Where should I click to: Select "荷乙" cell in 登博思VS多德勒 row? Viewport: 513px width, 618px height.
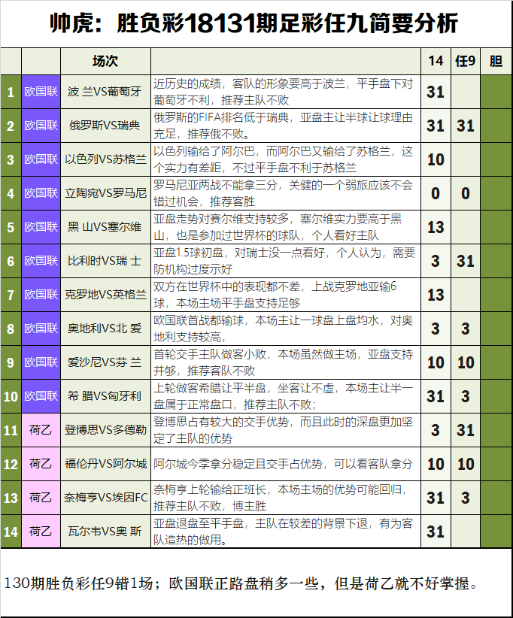pos(41,430)
